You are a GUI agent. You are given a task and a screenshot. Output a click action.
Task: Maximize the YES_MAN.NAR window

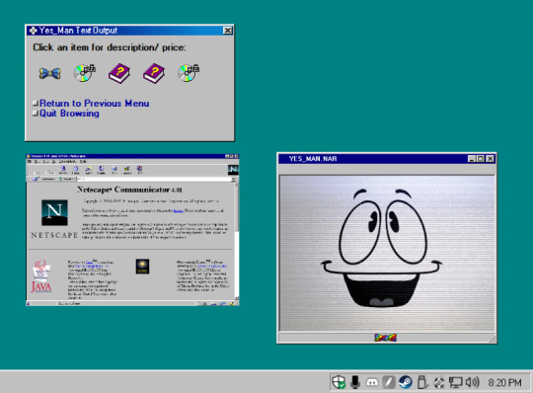481,159
